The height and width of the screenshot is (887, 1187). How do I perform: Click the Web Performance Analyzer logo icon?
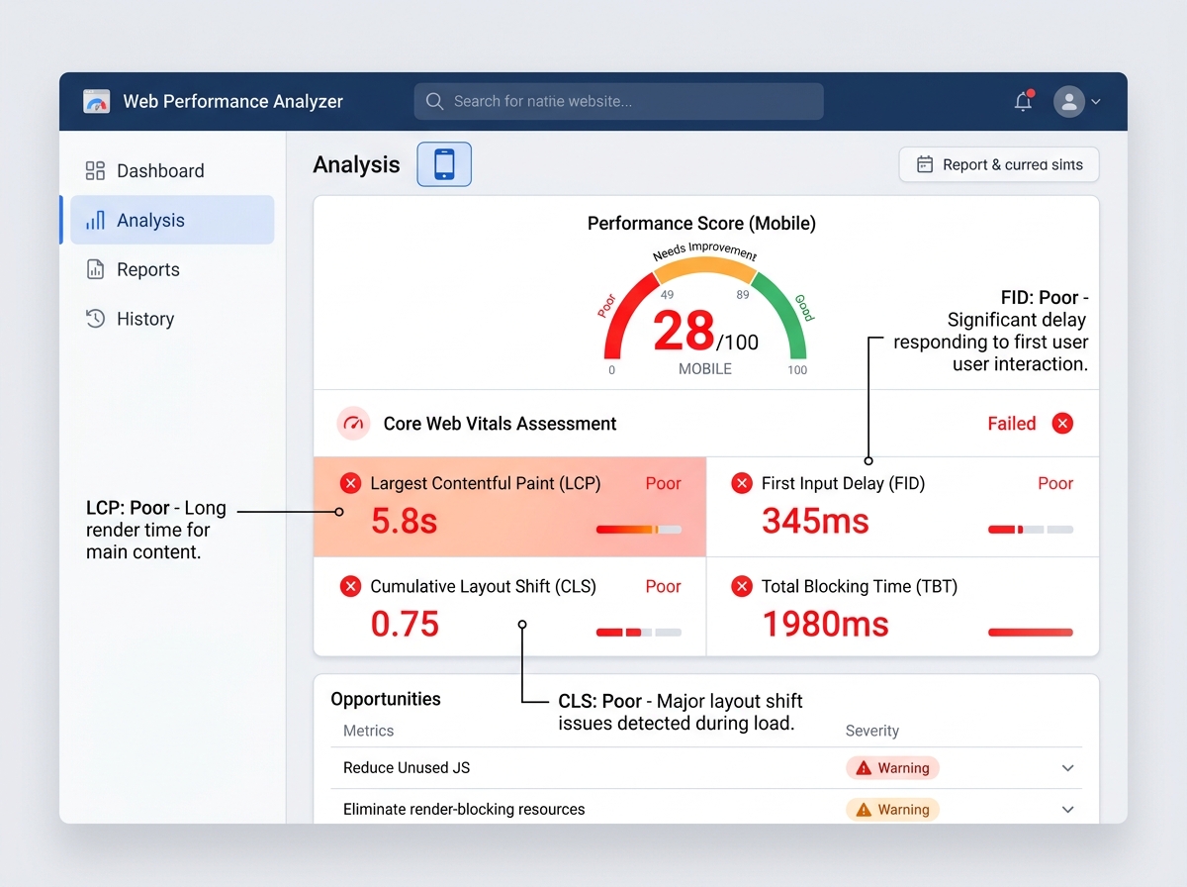96,101
